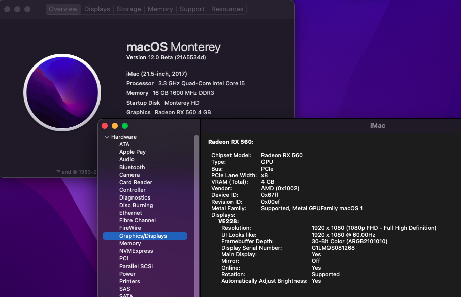
Task: Click the Resolution value 1920 x 1080 FHD
Action: point(374,228)
